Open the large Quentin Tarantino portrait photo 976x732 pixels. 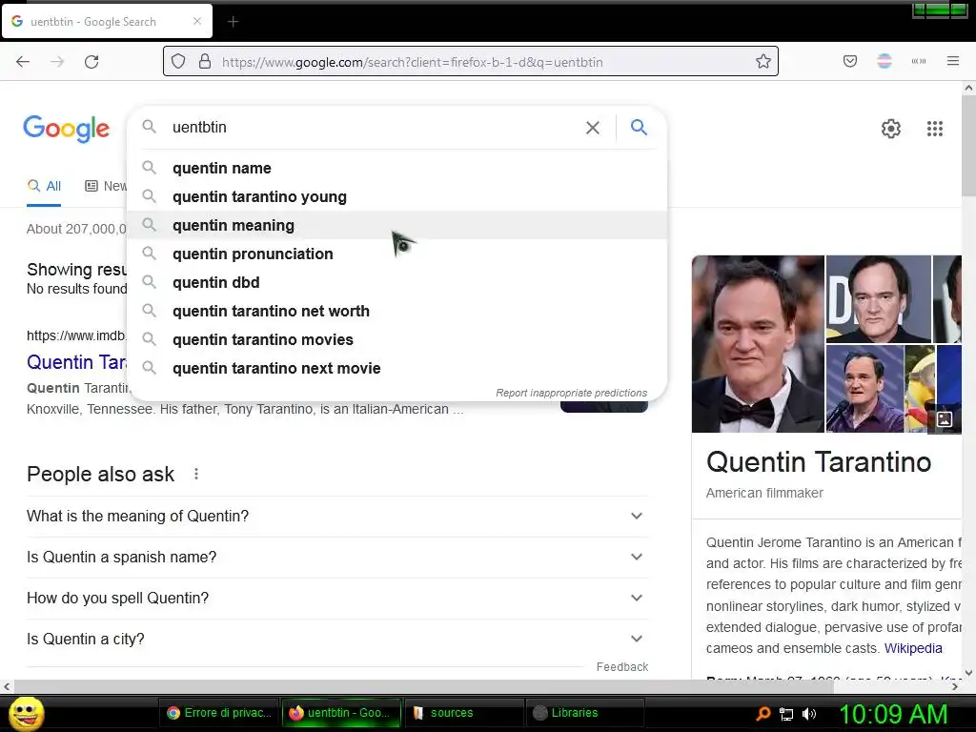coord(758,343)
